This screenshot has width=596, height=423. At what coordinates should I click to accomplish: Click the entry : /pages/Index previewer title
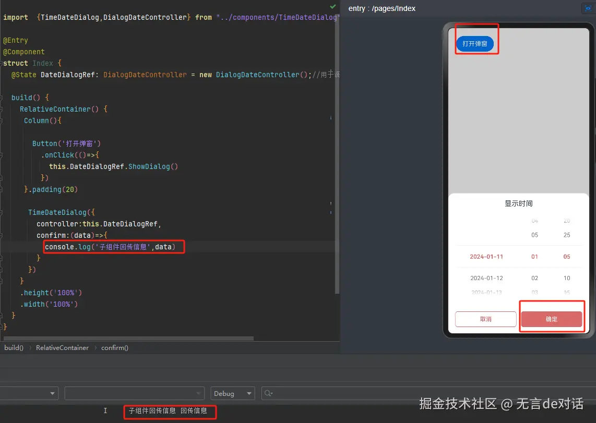(382, 8)
